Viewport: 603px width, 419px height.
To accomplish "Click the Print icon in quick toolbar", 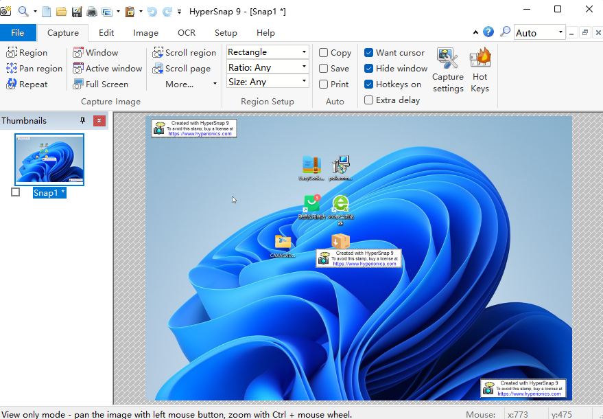I will 91,12.
